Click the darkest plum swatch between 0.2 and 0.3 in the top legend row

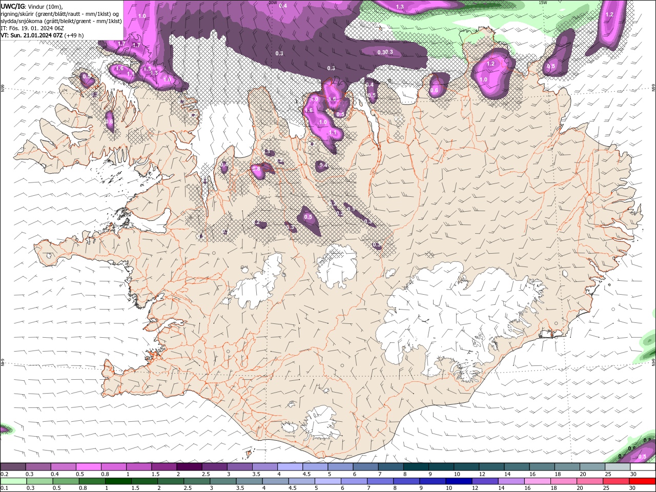click(13, 467)
